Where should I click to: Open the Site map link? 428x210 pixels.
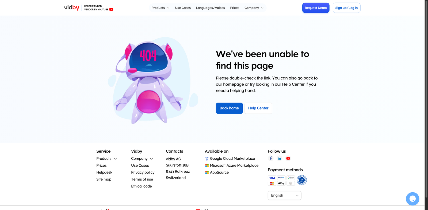104,179
